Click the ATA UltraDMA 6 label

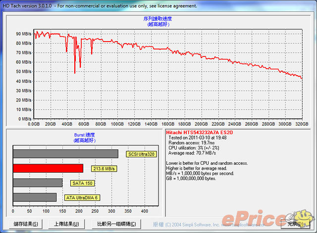click(x=82, y=198)
